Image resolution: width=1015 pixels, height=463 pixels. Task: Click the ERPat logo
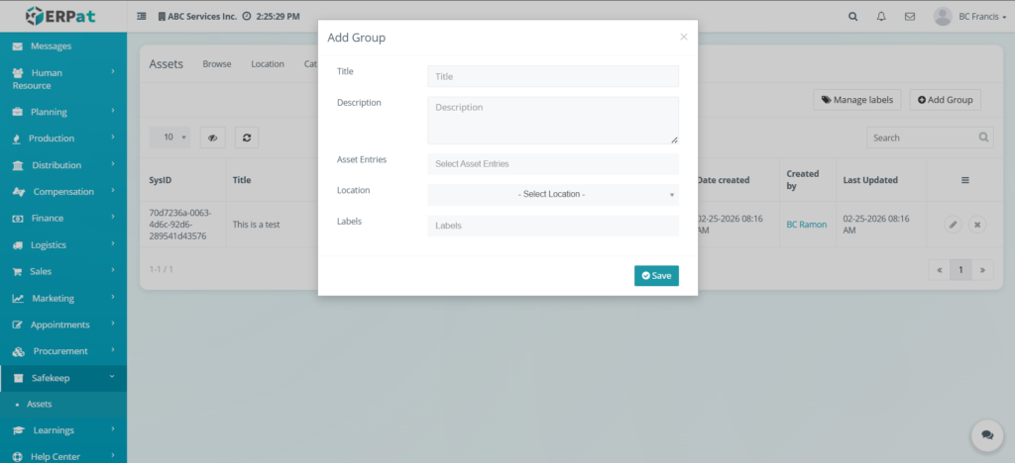click(60, 16)
